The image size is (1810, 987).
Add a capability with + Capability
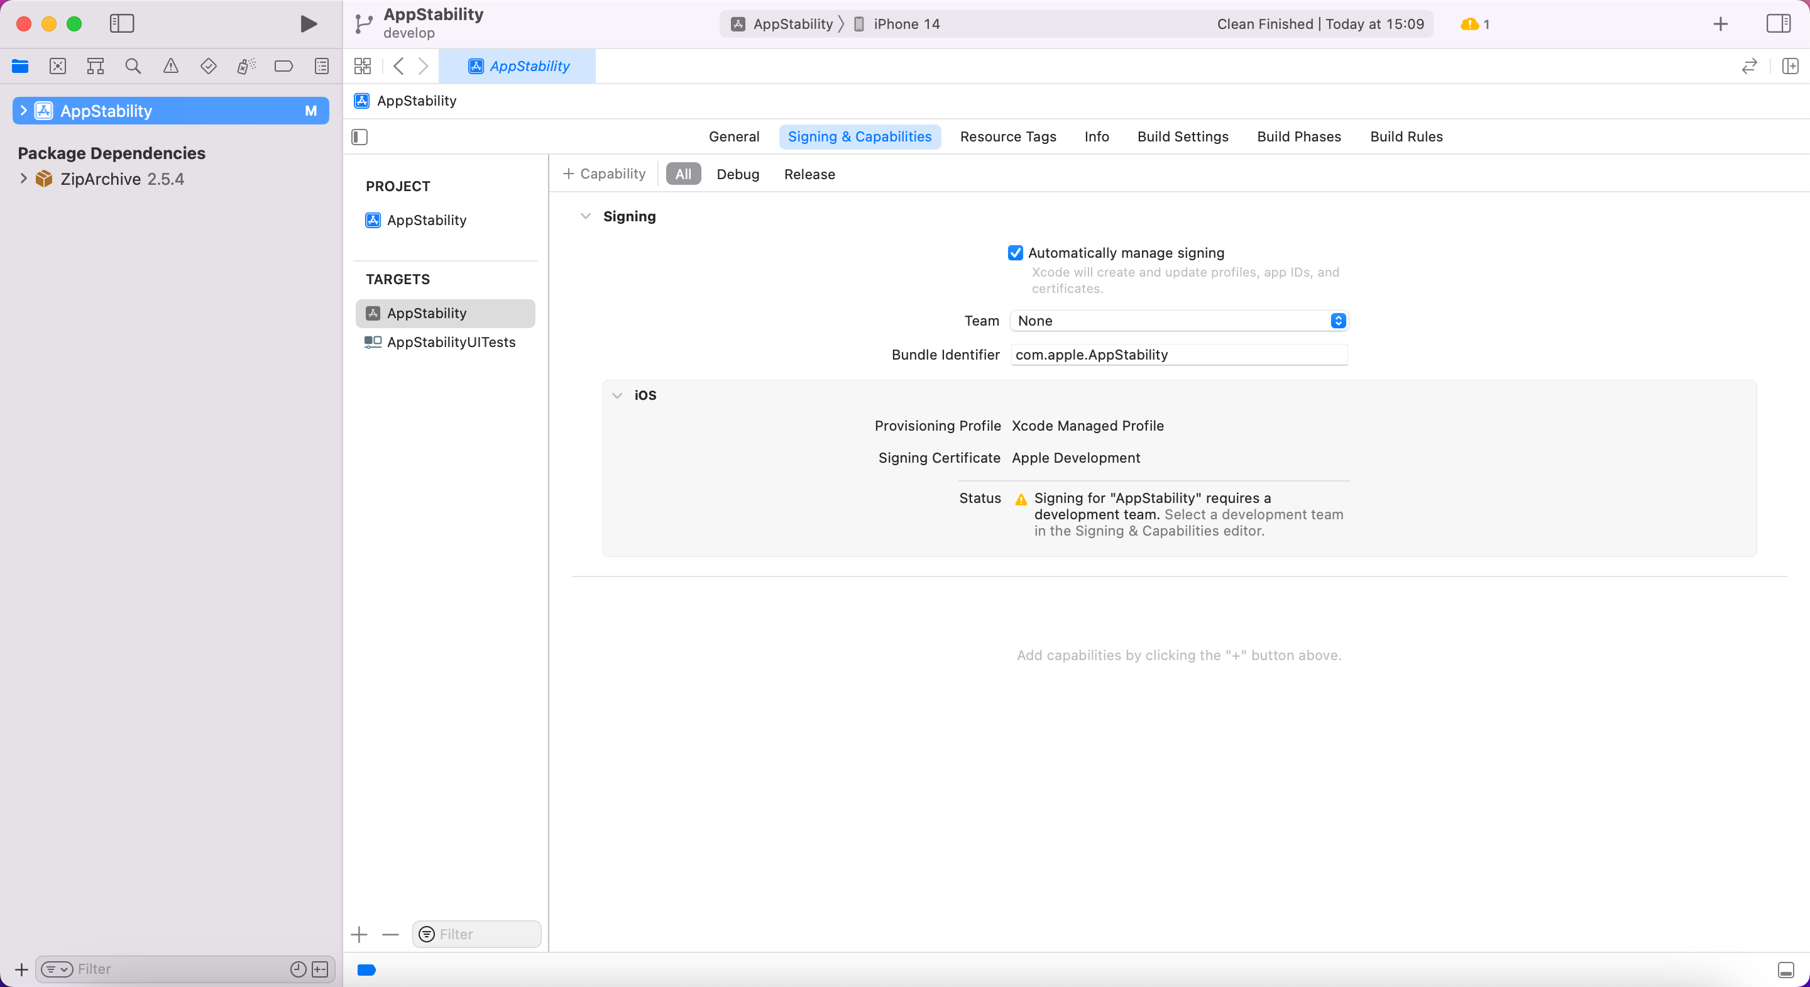[603, 174]
